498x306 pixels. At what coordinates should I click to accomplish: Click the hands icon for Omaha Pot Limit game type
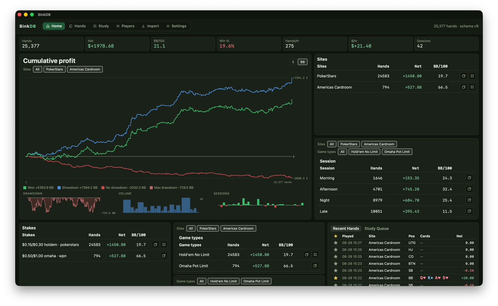pyautogui.click(x=315, y=266)
